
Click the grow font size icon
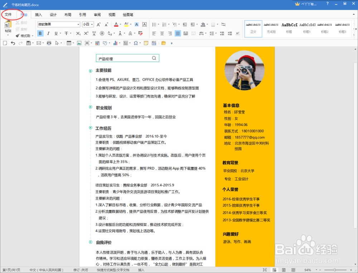pos(99,24)
